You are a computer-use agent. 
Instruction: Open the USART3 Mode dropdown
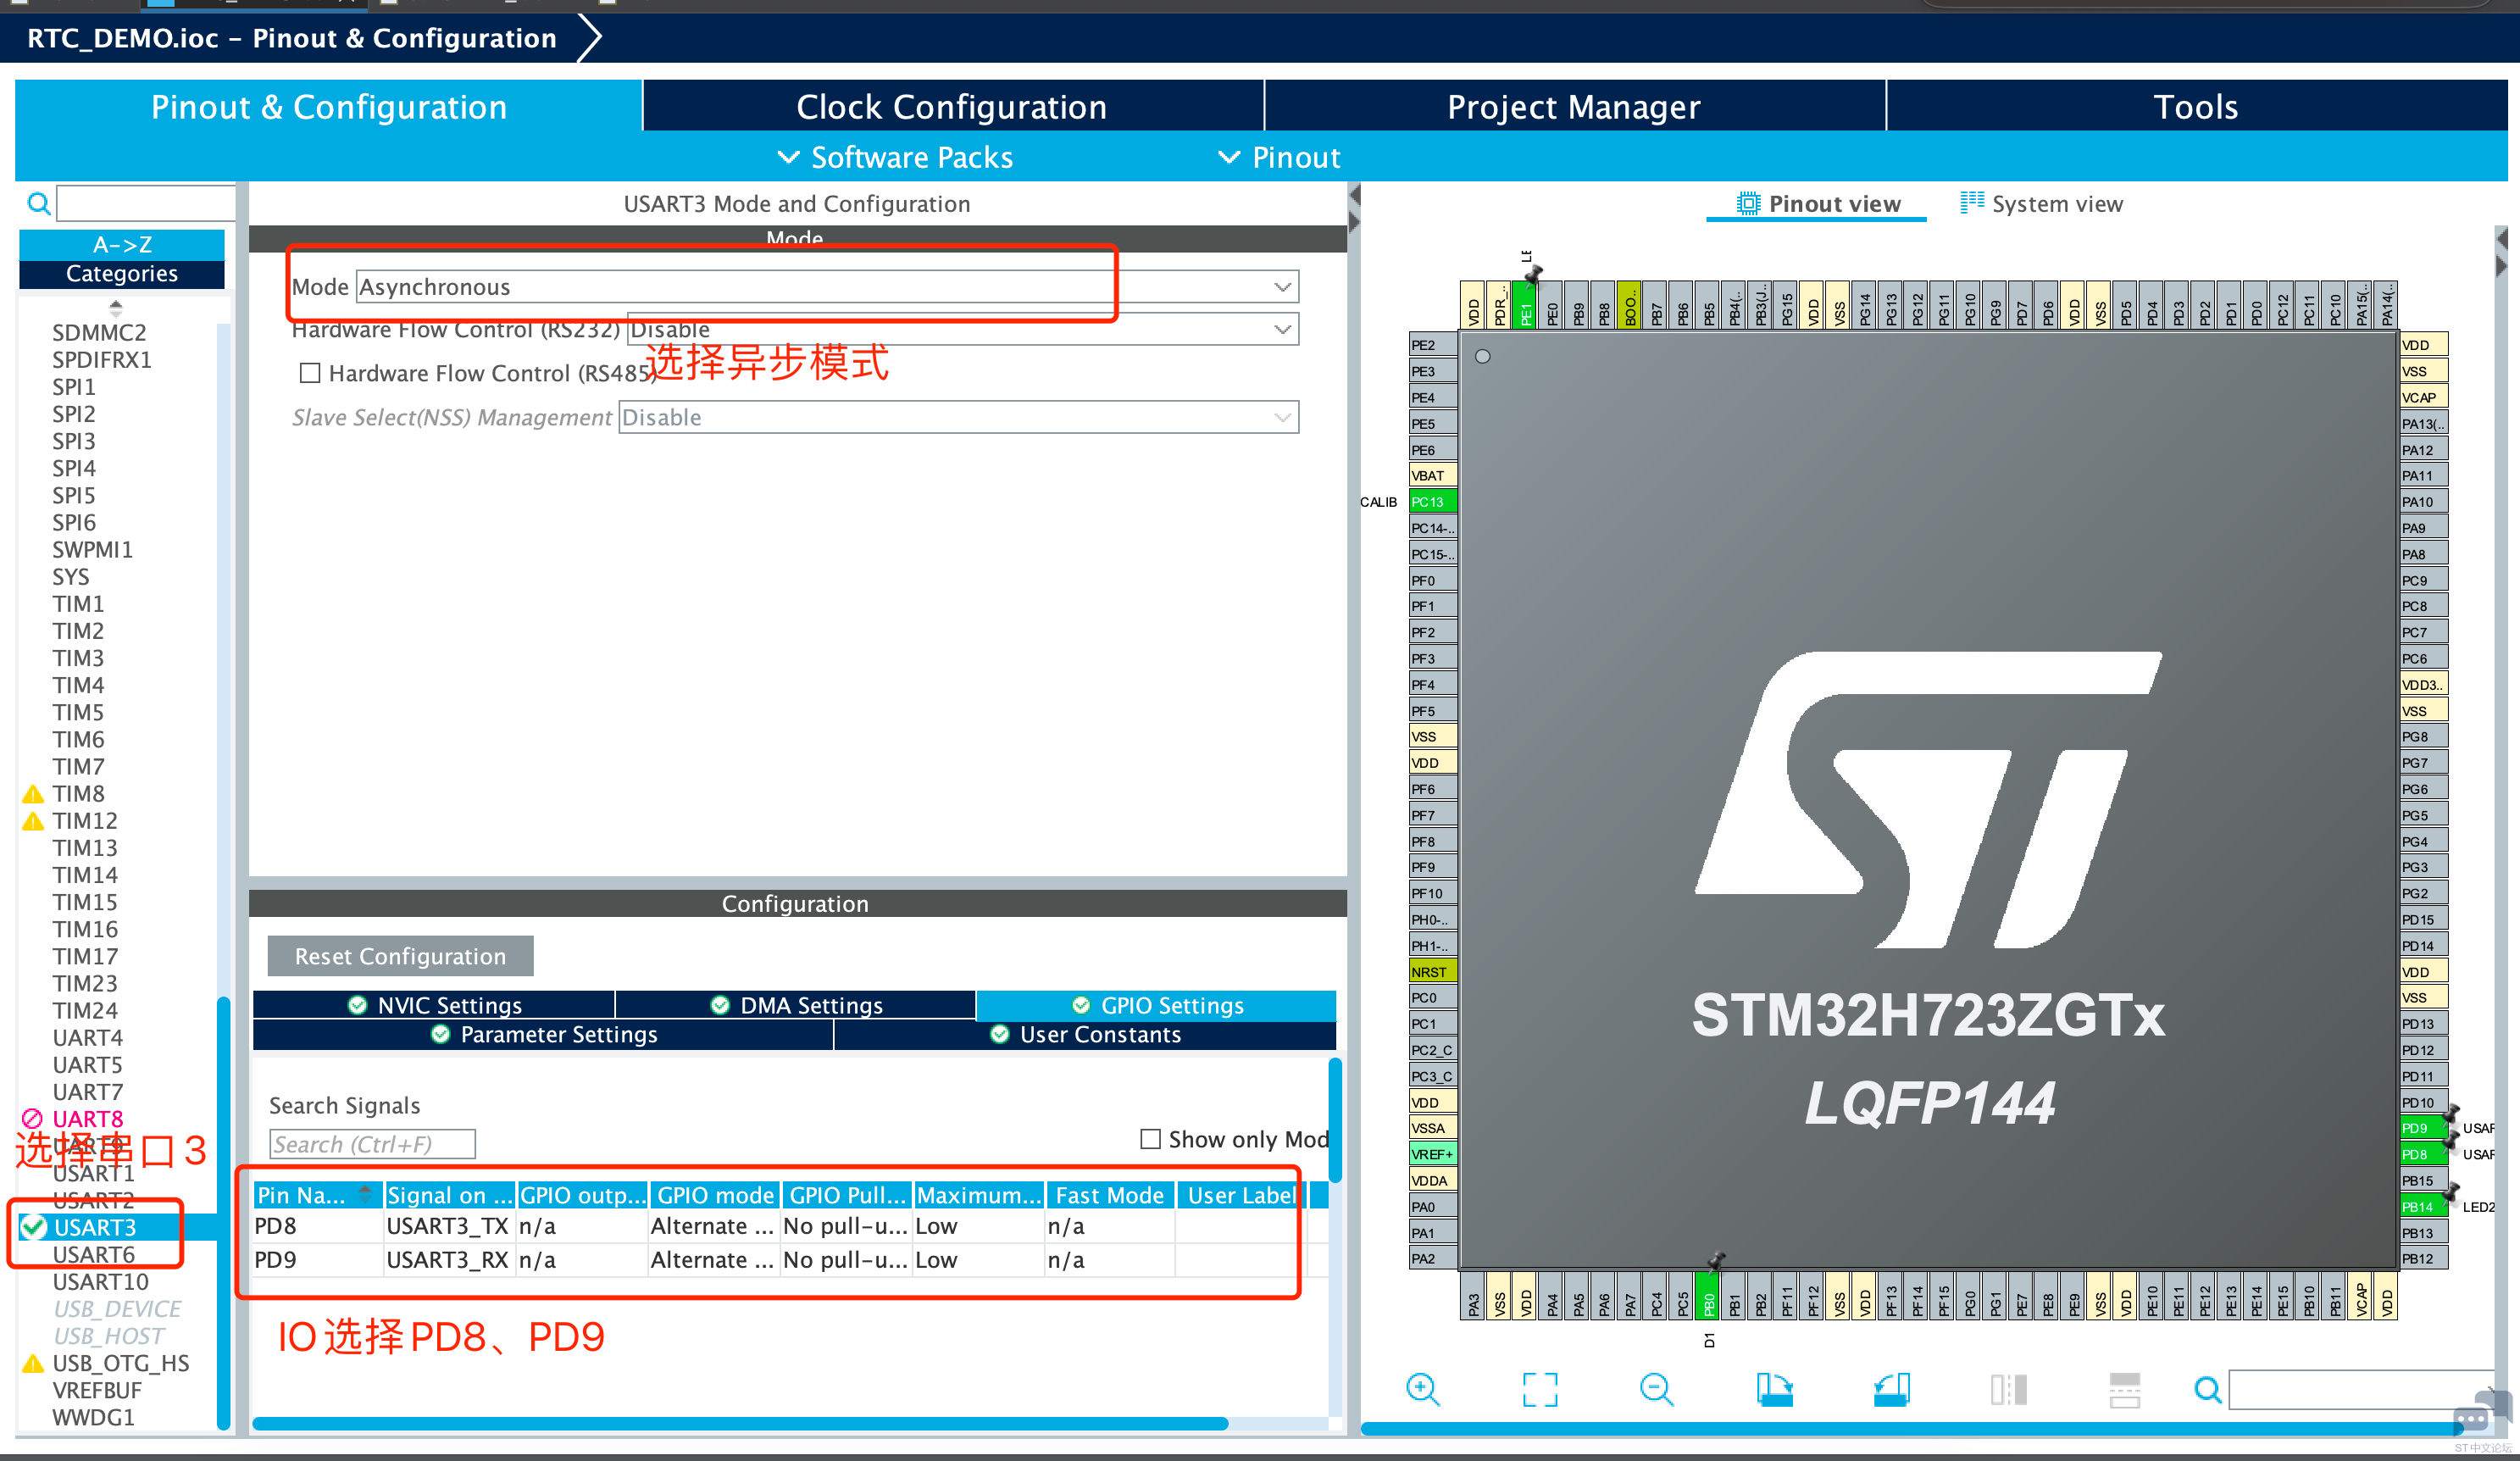tap(827, 287)
